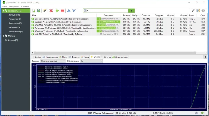This screenshot has width=209, height=116.
Task: Sort by the Осталось column header
Action: click(146, 15)
